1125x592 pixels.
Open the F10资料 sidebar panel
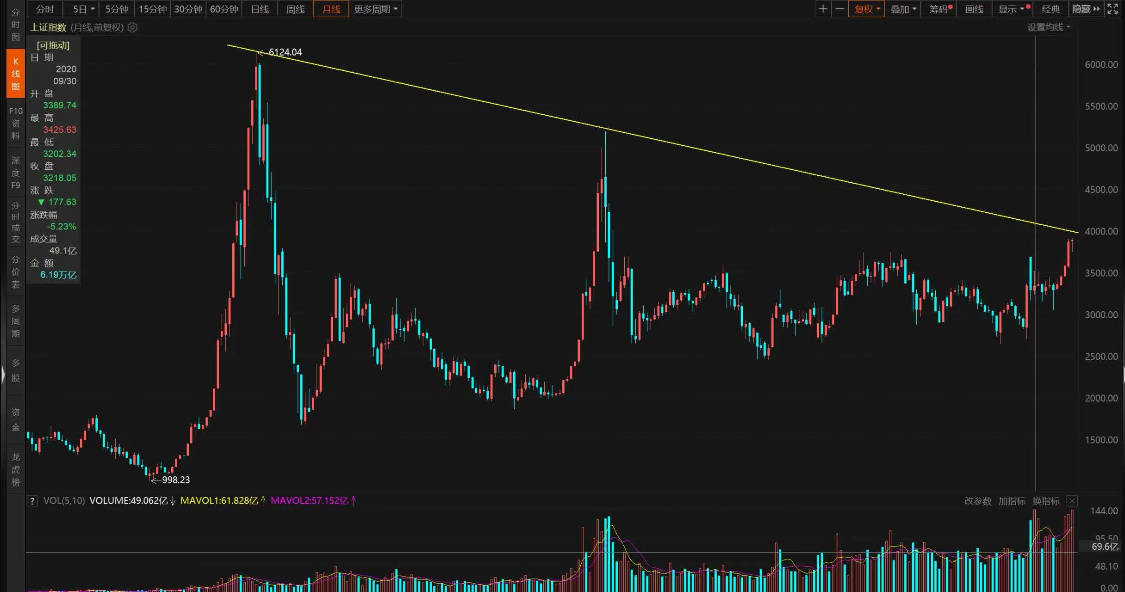[15, 123]
